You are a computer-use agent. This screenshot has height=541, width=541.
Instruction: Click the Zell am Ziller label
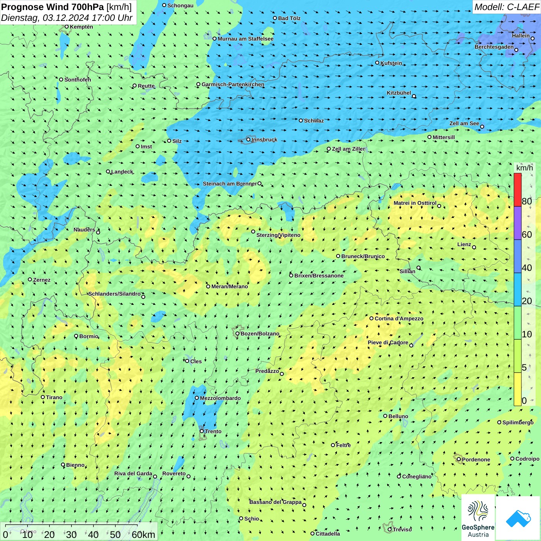tap(349, 149)
